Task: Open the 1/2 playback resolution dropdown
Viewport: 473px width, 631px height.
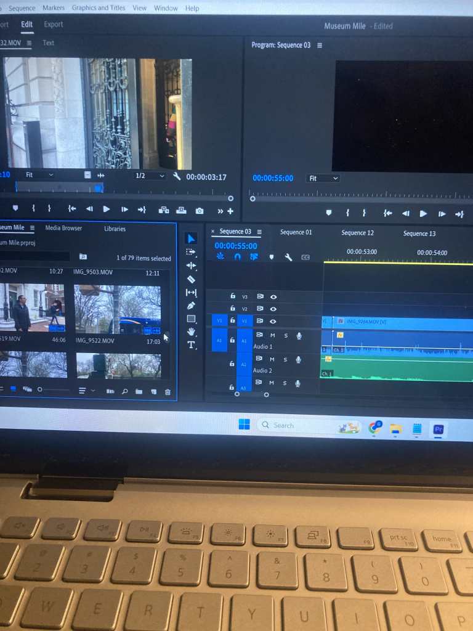Action: tap(150, 176)
